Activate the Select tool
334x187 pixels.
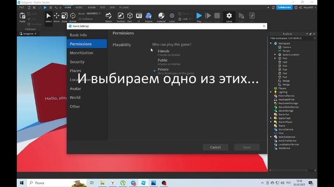(49, 17)
